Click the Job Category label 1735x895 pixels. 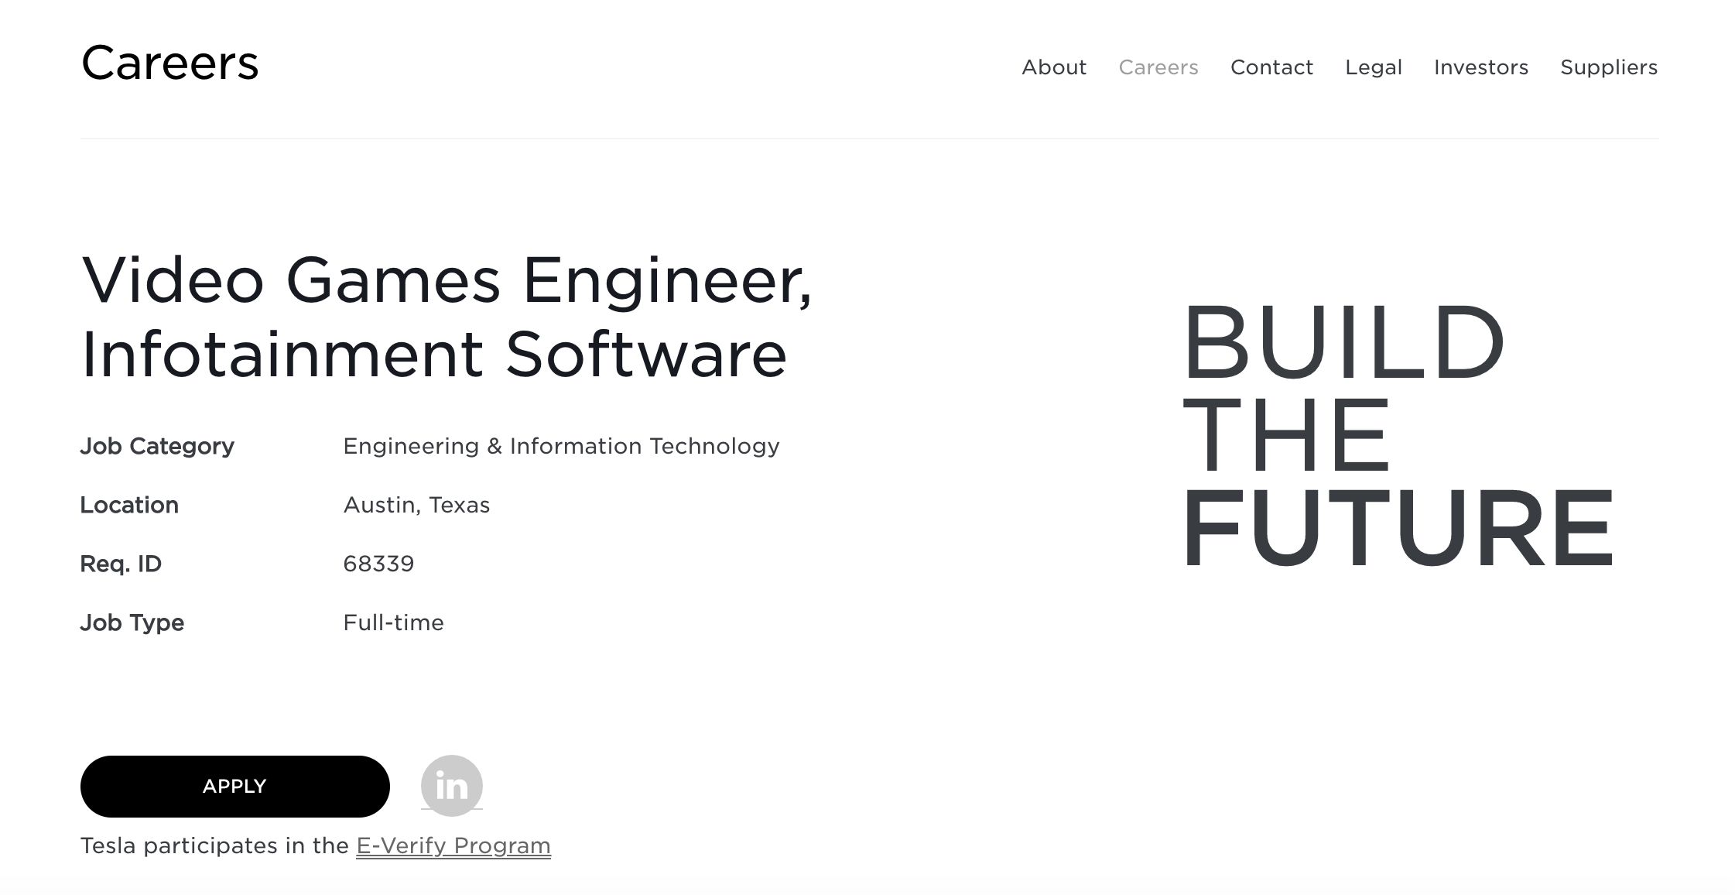157,446
